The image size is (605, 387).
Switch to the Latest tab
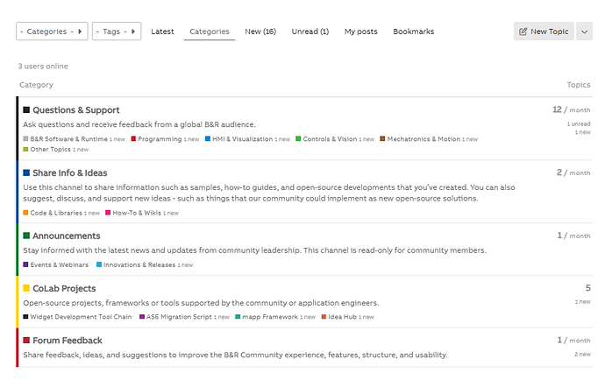pos(162,32)
